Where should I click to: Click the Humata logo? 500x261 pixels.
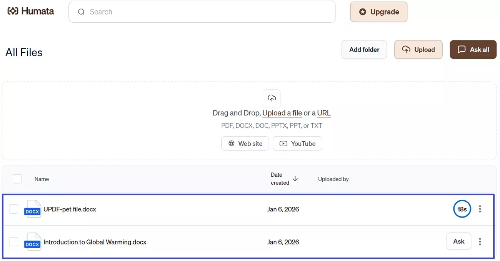point(30,11)
